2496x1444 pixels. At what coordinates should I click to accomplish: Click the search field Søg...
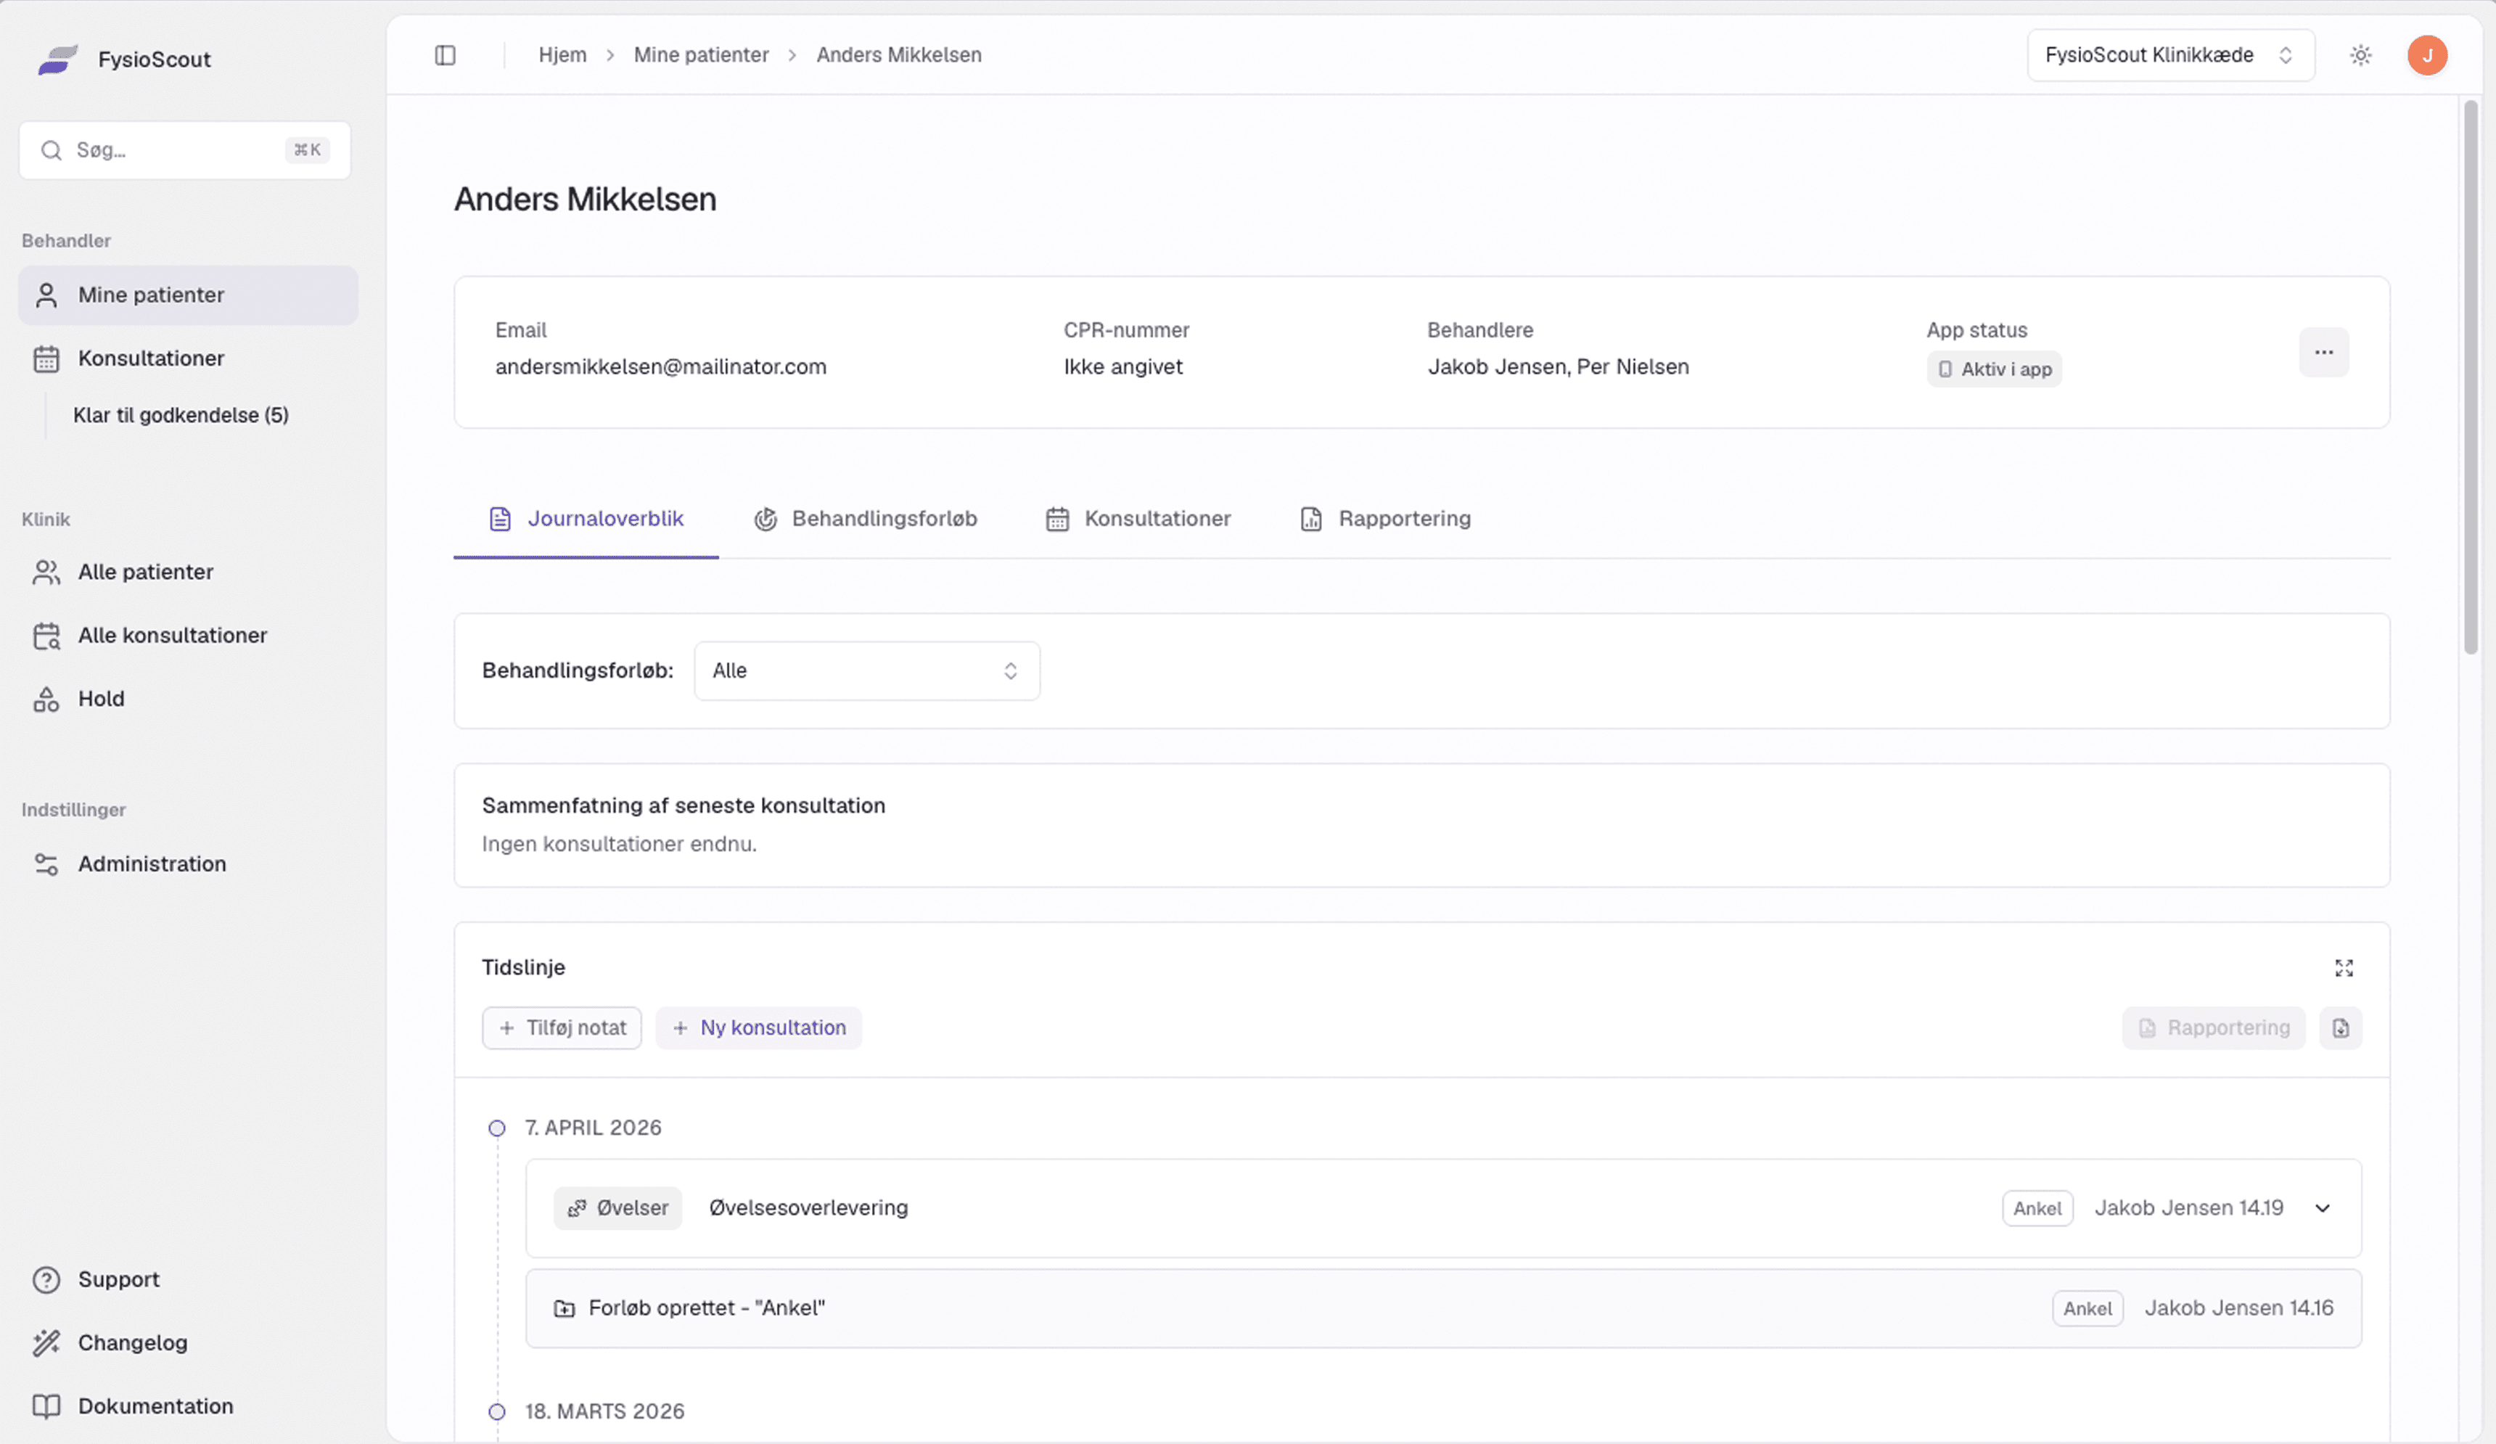point(185,150)
